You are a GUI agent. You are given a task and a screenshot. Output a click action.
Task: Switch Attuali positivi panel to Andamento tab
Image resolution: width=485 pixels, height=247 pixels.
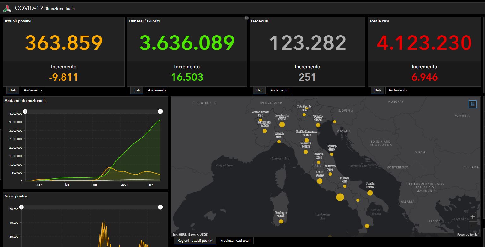pos(33,90)
